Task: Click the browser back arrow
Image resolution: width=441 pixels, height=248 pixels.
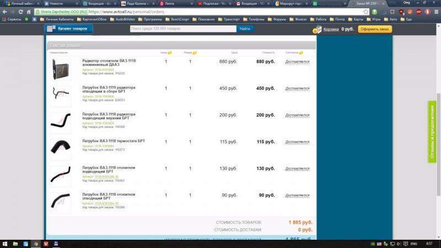Action: pos(4,12)
